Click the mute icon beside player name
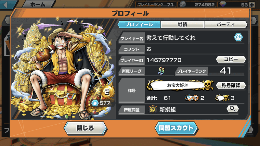This screenshot has height=146, width=260. (x=238, y=37)
